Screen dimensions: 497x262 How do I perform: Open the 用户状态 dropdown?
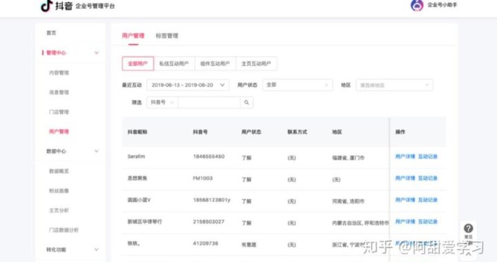point(298,85)
